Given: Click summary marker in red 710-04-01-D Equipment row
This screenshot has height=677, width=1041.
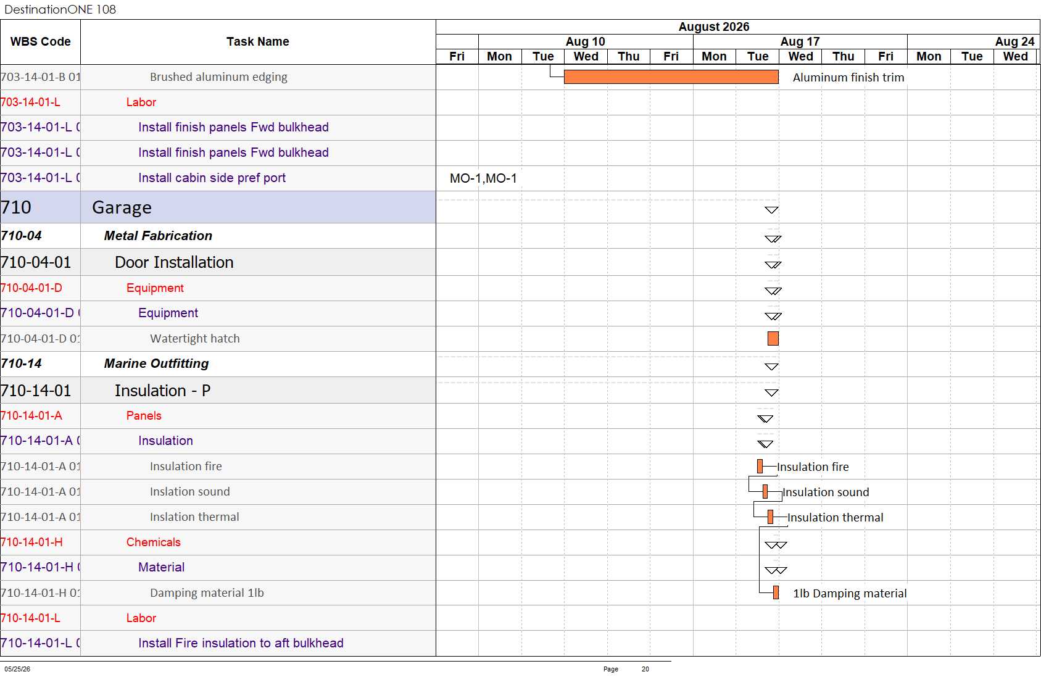Looking at the screenshot, I should 773,291.
